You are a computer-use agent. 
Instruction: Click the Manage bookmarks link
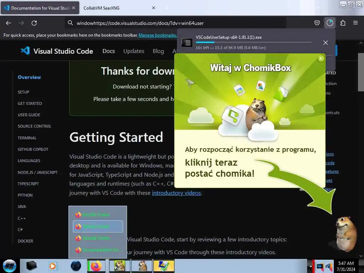pyautogui.click(x=157, y=35)
